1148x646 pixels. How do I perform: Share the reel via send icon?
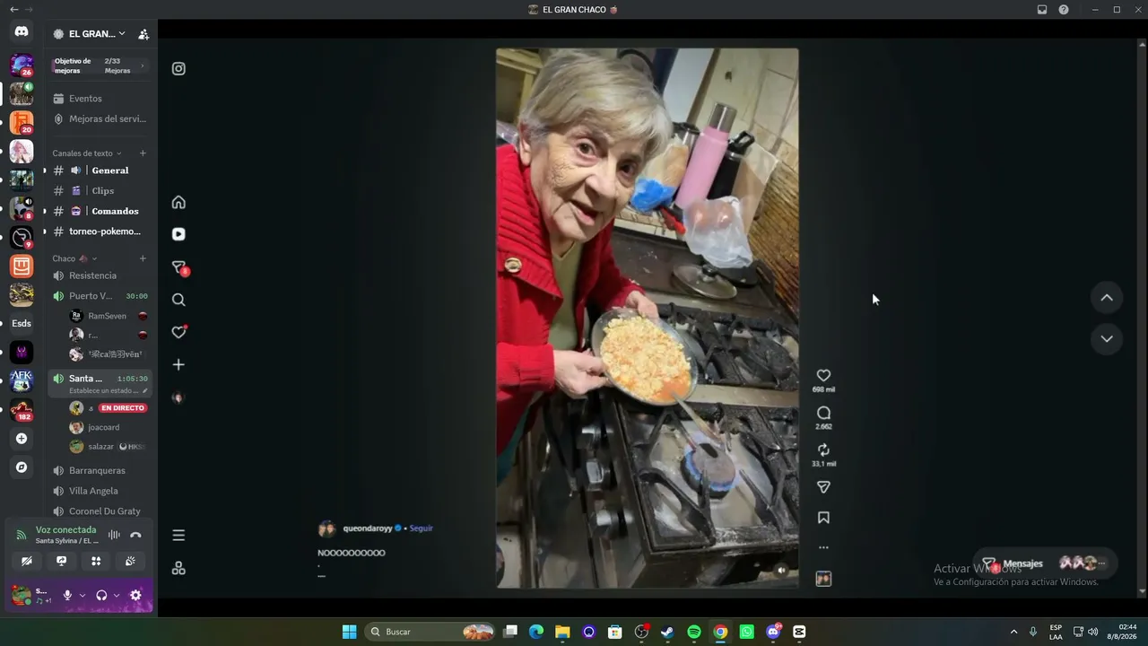[823, 487]
